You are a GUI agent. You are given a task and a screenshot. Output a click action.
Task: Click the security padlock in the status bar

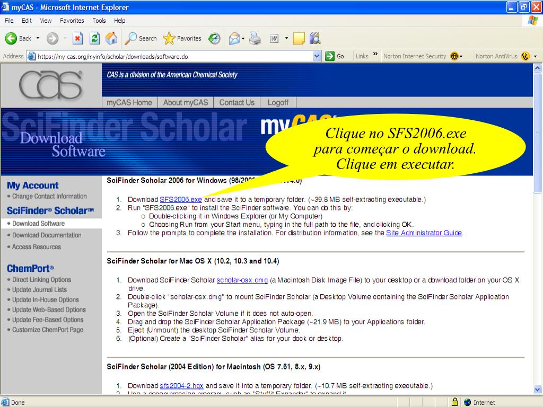click(x=454, y=402)
